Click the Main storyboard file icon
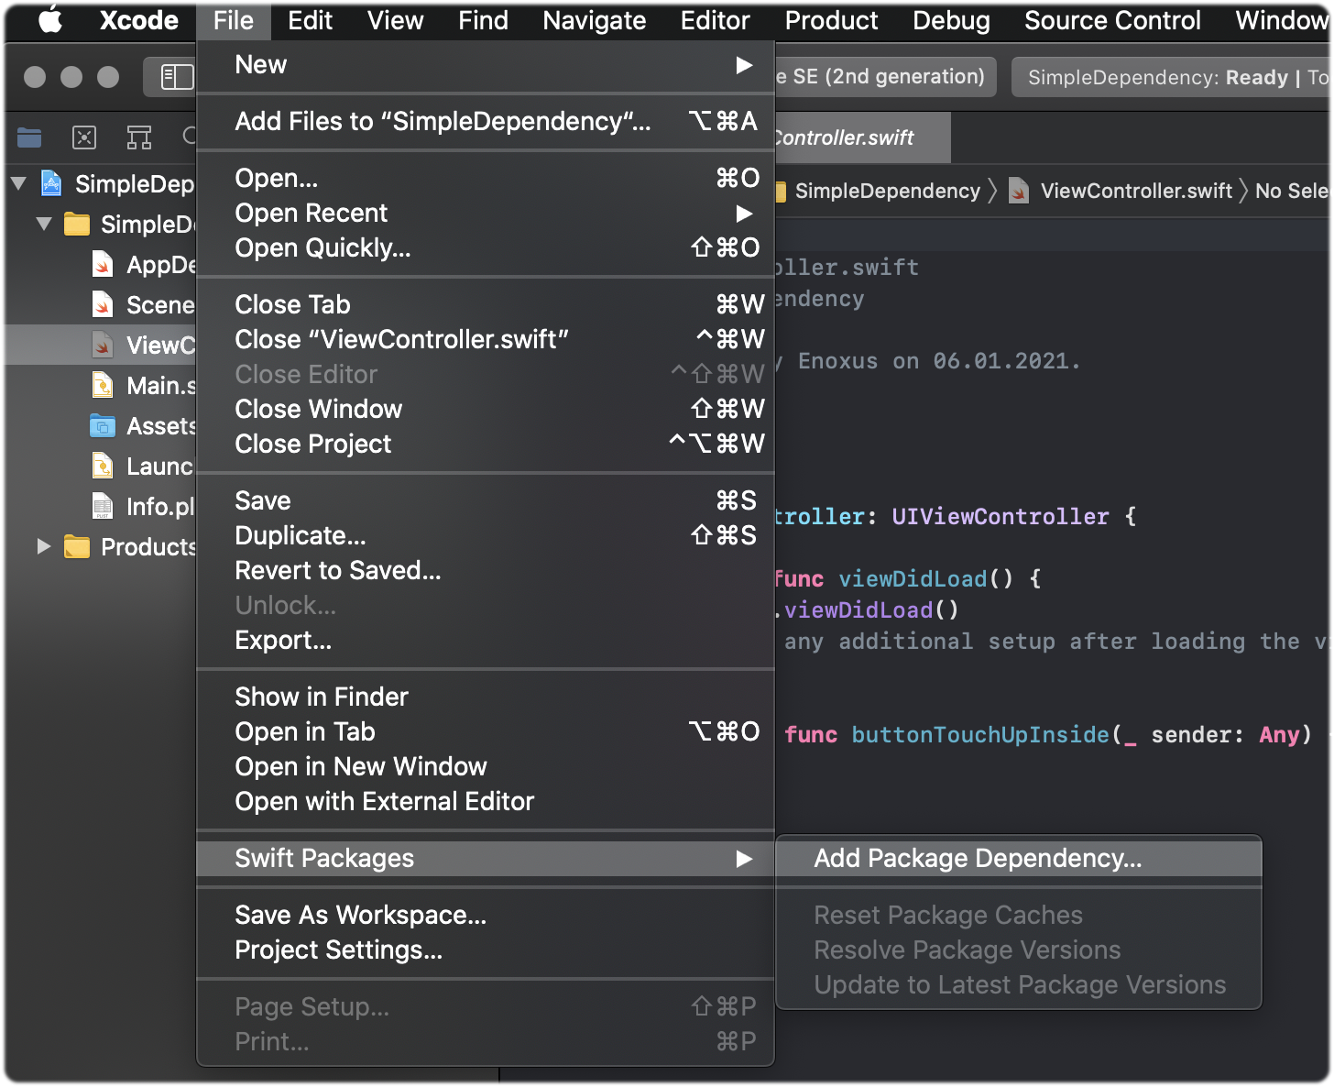The width and height of the screenshot is (1334, 1087). click(103, 385)
